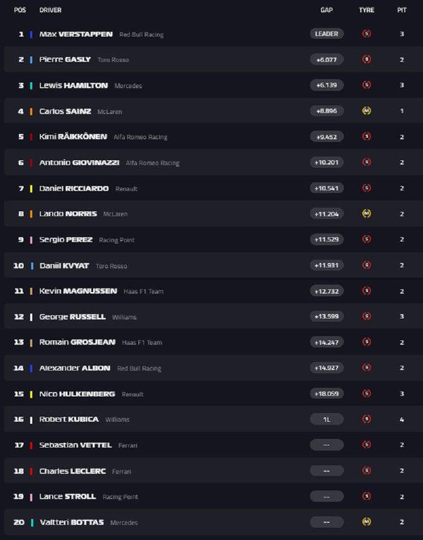Click the LEADER badge
This screenshot has height=540, width=423.
326,34
